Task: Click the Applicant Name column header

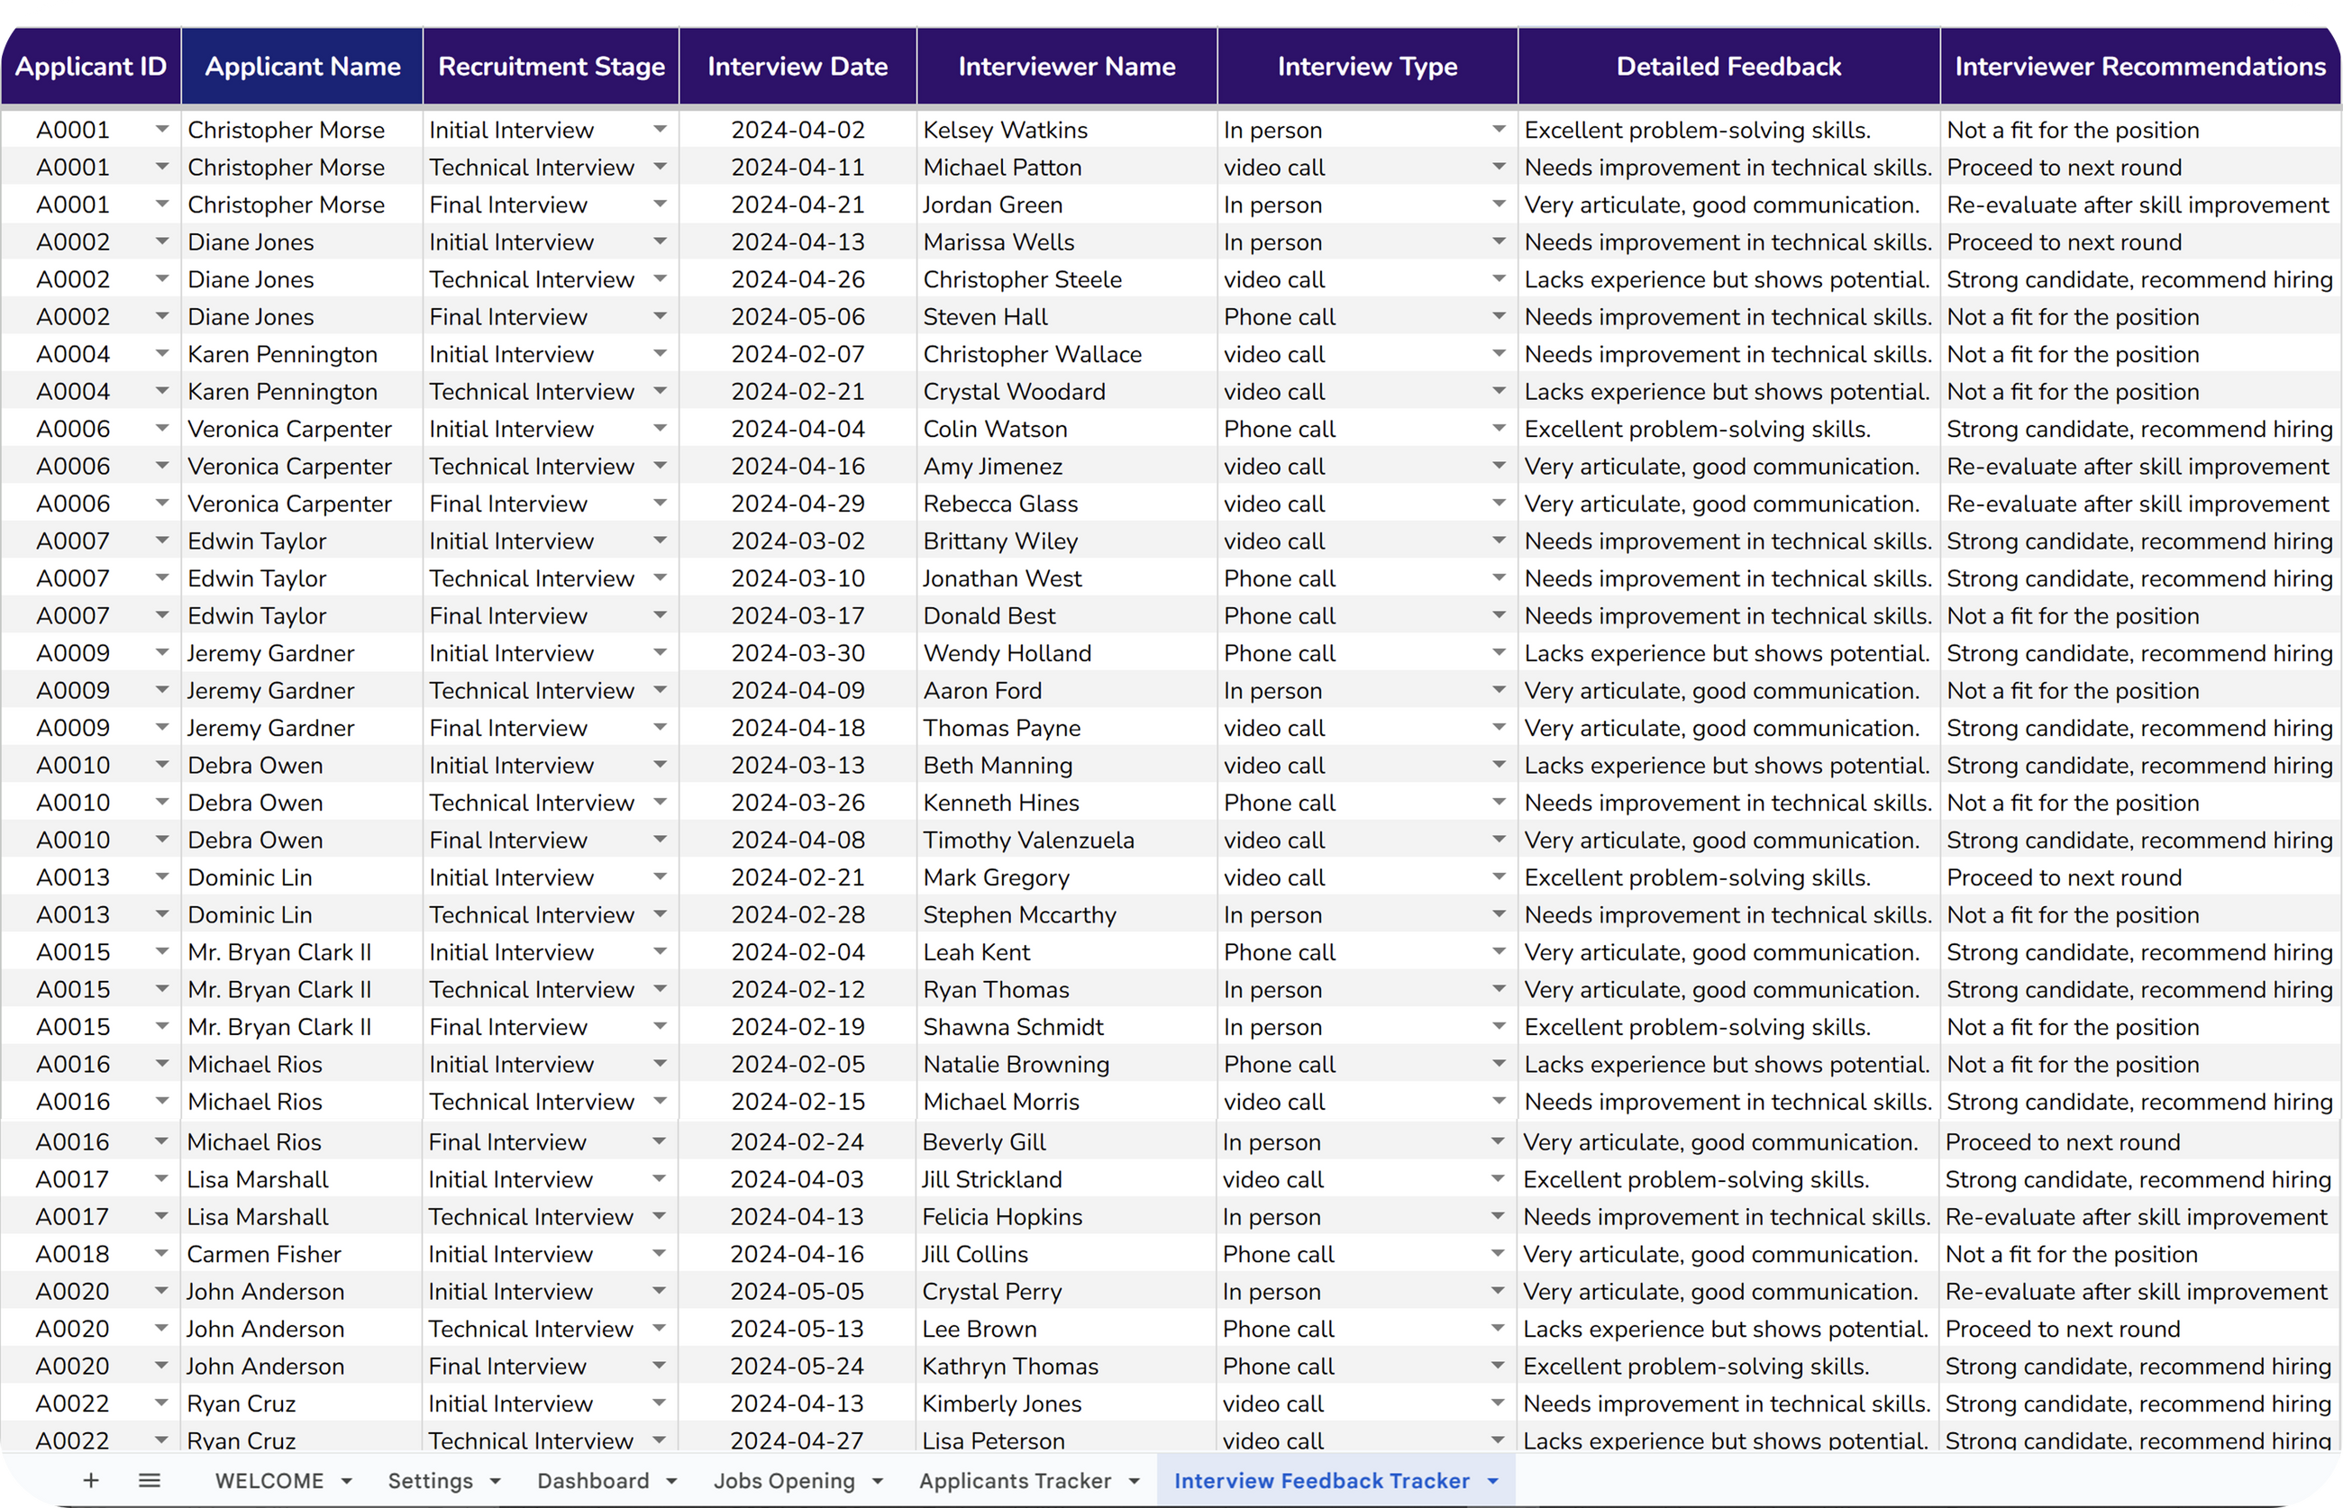Action: tap(303, 66)
